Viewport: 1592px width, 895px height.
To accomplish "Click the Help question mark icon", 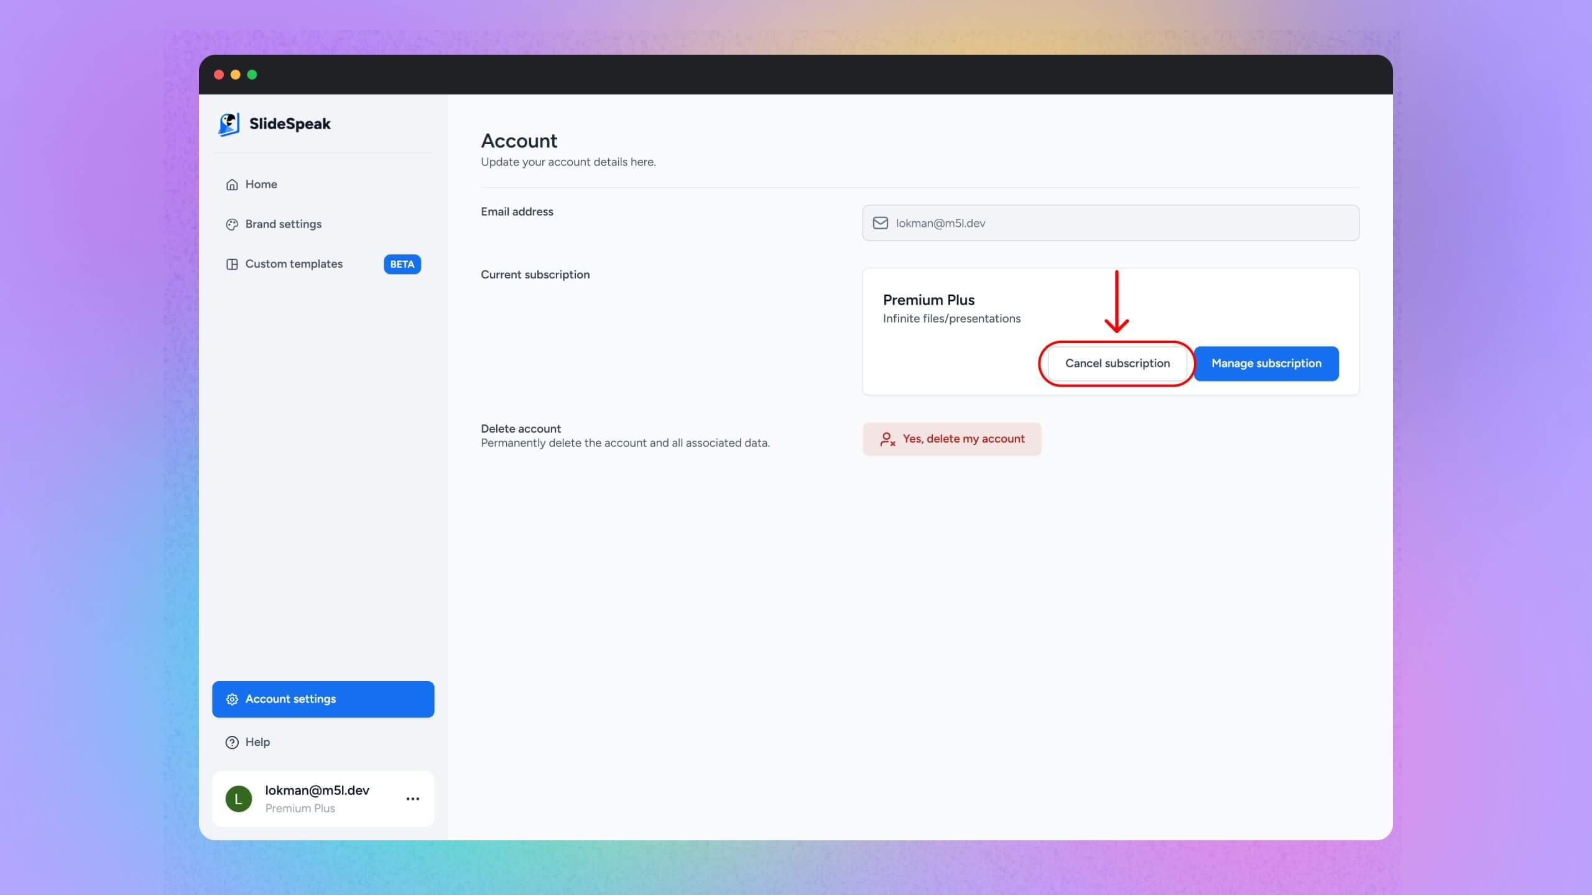I will [232, 742].
